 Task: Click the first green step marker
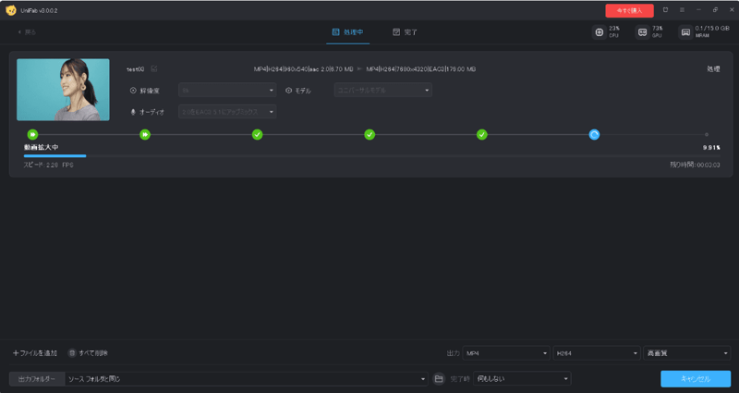(32, 134)
